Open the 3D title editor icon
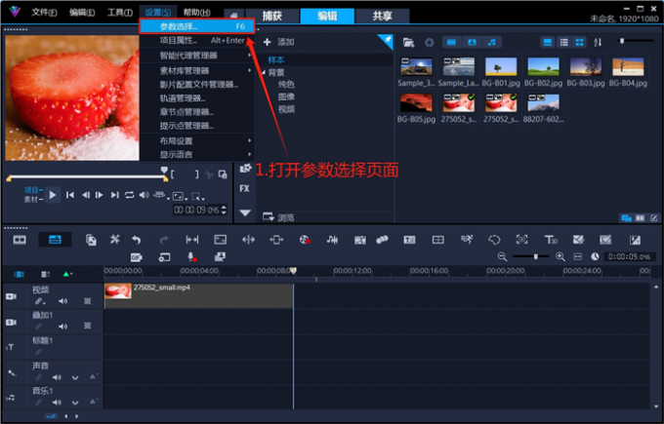 (551, 240)
